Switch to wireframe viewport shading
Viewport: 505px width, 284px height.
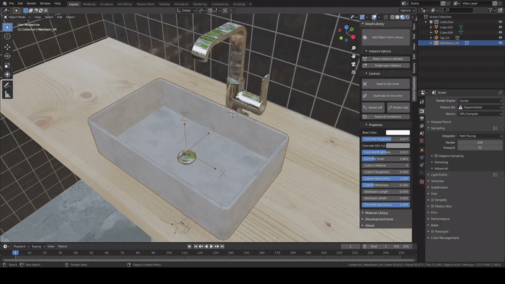click(392, 17)
